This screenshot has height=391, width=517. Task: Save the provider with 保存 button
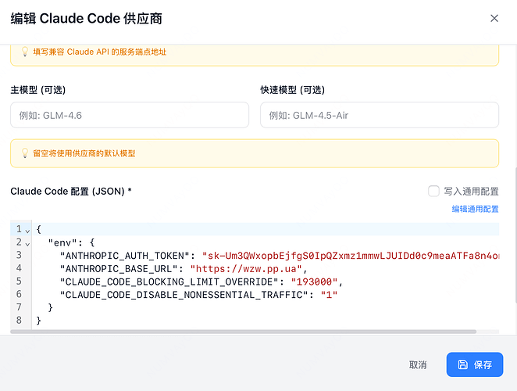tap(475, 364)
